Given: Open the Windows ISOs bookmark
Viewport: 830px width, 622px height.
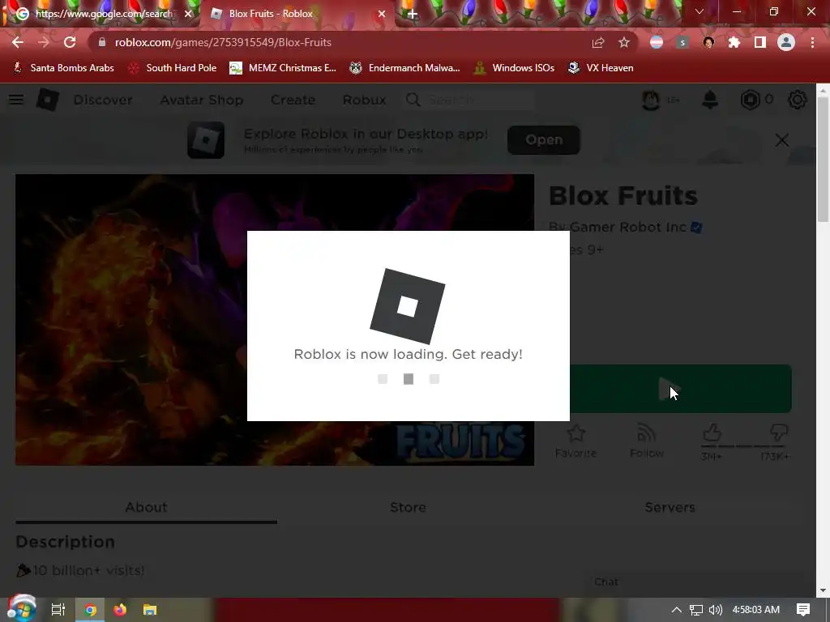Looking at the screenshot, I should [x=513, y=68].
